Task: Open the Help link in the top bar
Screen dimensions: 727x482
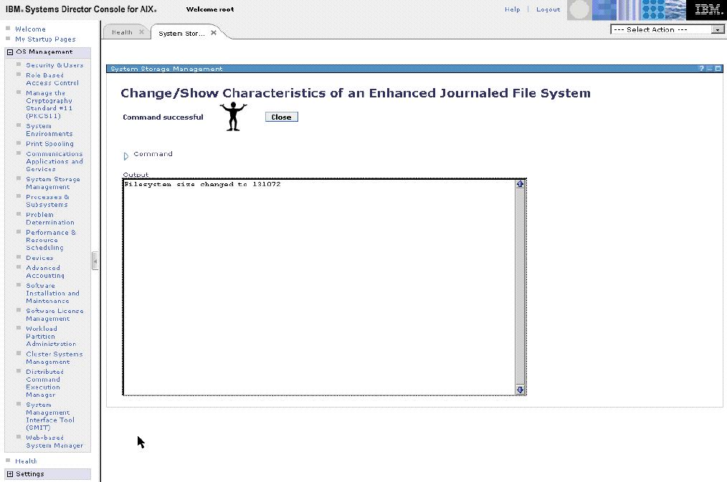Action: 512,9
